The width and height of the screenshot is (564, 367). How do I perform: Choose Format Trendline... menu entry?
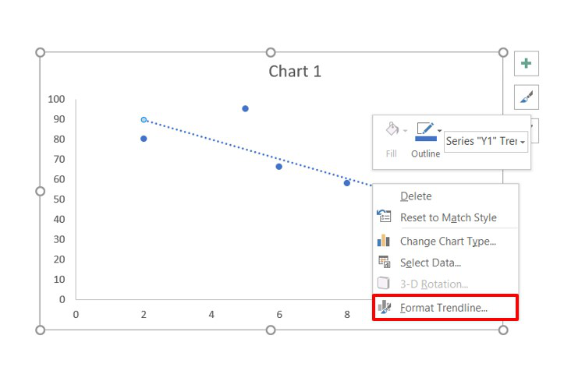[445, 308]
